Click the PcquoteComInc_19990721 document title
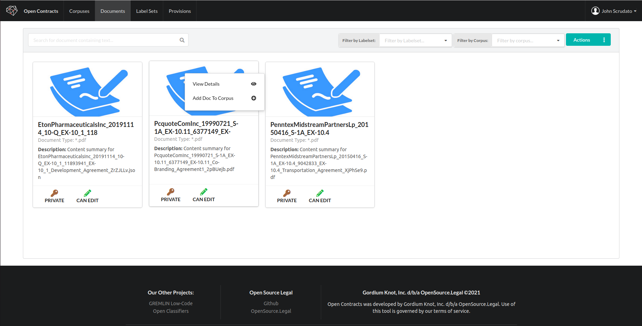Image resolution: width=642 pixels, height=326 pixels. (196, 127)
